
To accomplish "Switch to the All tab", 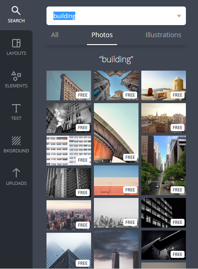I will pos(55,35).
